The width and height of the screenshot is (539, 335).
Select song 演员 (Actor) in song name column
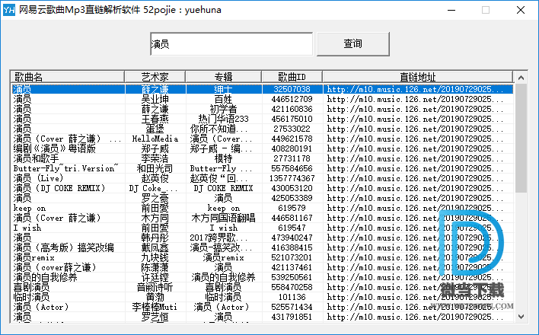click(41, 307)
